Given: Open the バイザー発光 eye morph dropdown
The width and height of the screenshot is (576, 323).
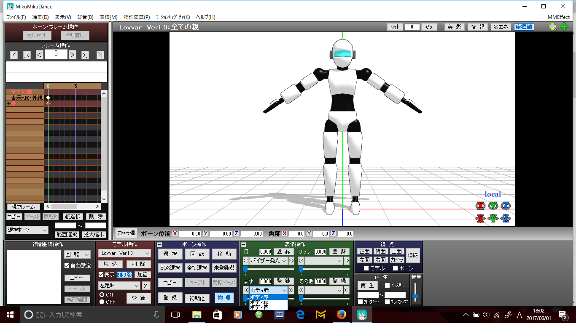Looking at the screenshot, I should coord(268,261).
